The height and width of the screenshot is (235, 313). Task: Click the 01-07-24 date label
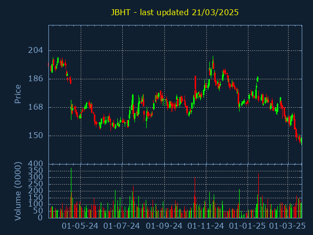click(x=122, y=226)
